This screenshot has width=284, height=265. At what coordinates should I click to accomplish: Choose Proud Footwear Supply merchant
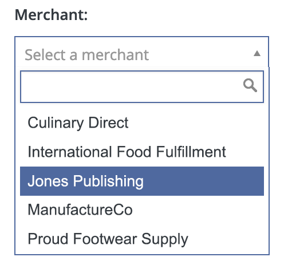(142, 239)
